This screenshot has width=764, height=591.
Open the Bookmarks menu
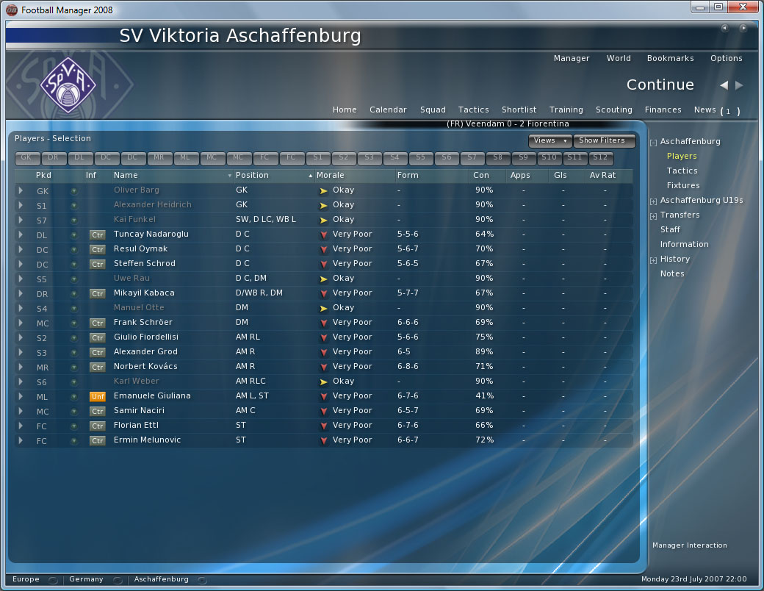[670, 58]
